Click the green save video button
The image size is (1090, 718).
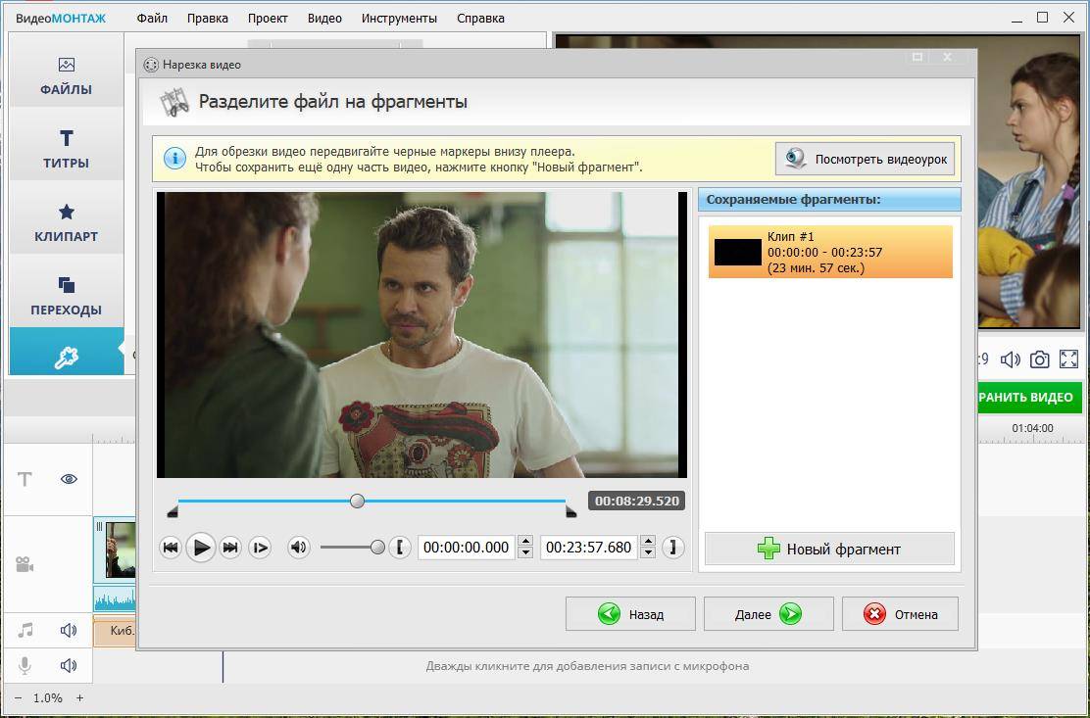pyautogui.click(x=1029, y=397)
